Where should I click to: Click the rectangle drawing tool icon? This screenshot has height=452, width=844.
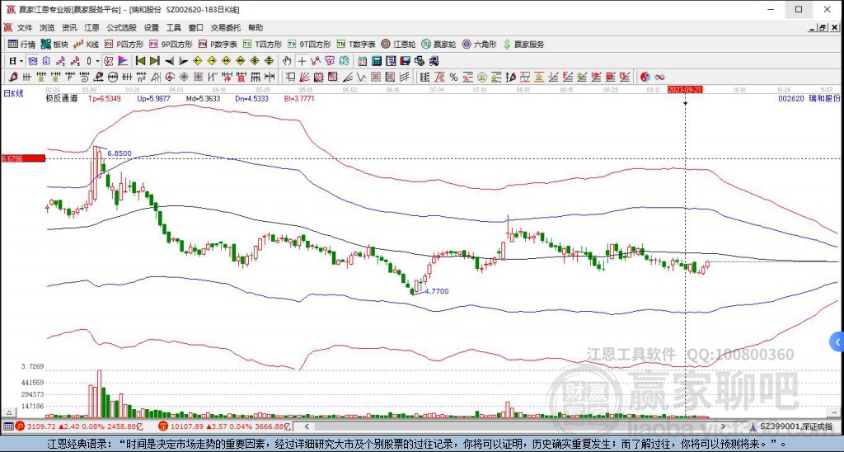pyautogui.click(x=291, y=77)
